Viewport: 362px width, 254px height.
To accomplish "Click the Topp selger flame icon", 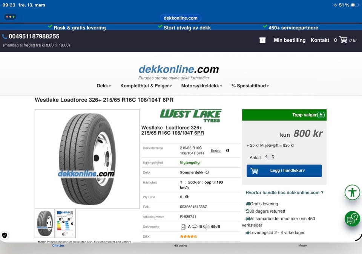I will 321,115.
